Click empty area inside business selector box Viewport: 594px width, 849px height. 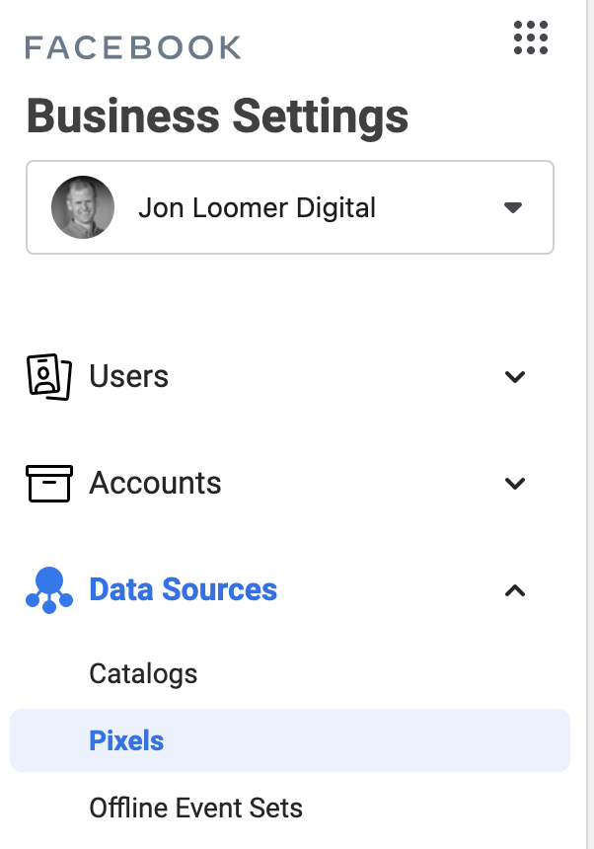439,207
